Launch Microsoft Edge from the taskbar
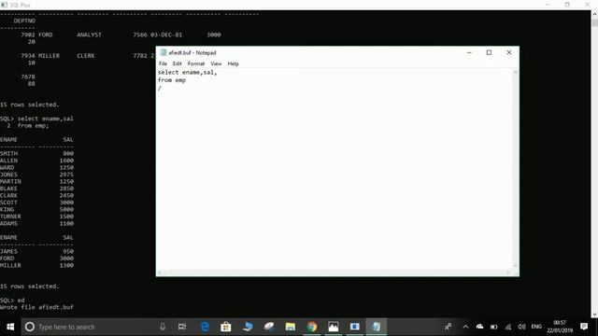Viewport: 598px width, 336px height. (x=205, y=327)
